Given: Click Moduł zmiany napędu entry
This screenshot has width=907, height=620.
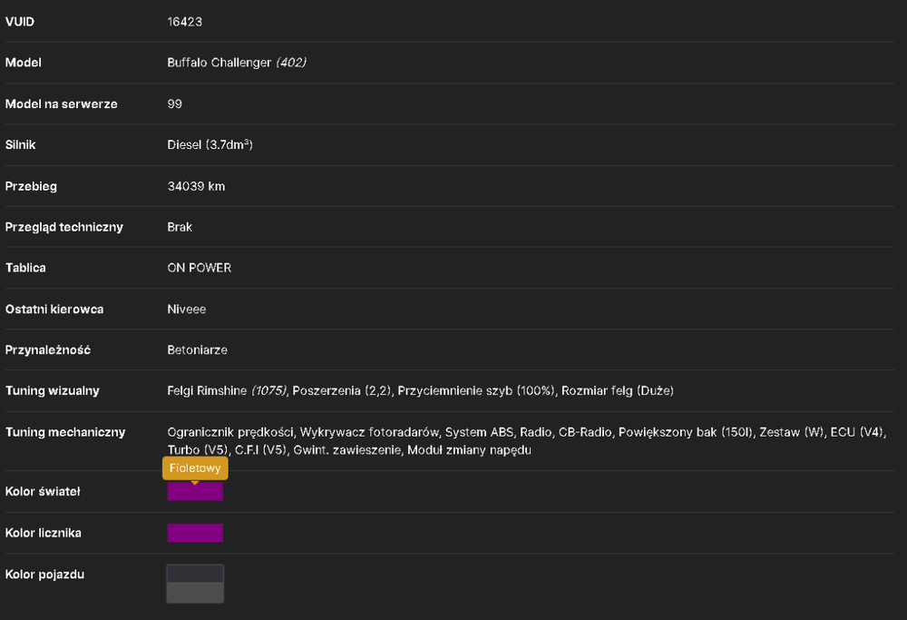Looking at the screenshot, I should (469, 450).
